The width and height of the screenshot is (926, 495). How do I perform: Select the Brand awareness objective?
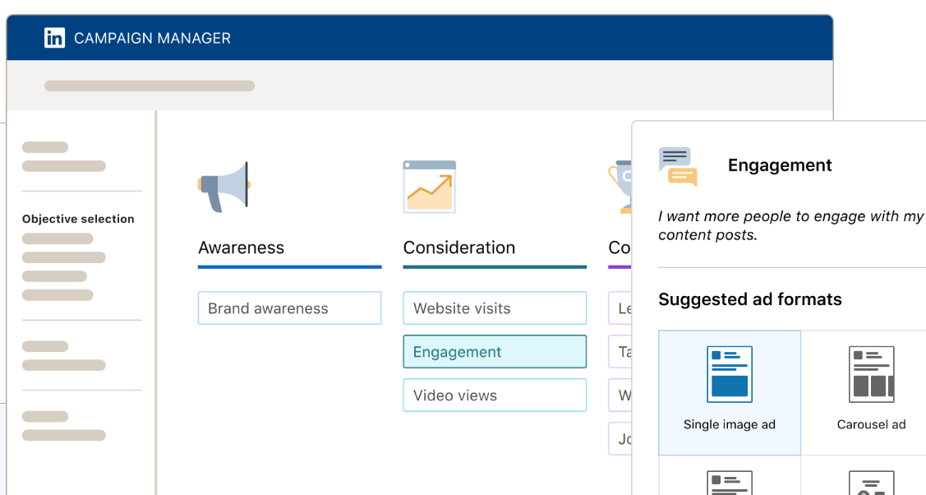[x=289, y=308]
